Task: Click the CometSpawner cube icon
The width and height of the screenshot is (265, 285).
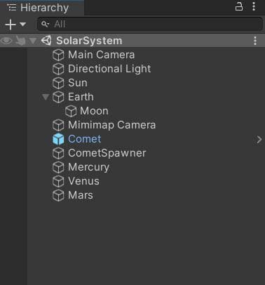Action: [x=58, y=153]
